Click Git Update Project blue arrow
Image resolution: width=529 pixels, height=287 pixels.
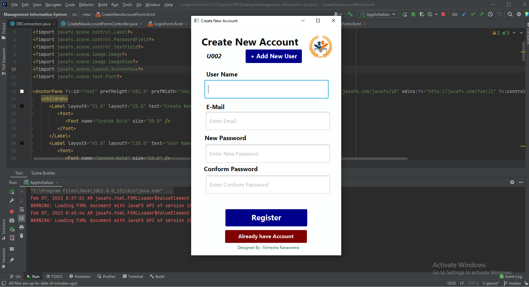464,14
